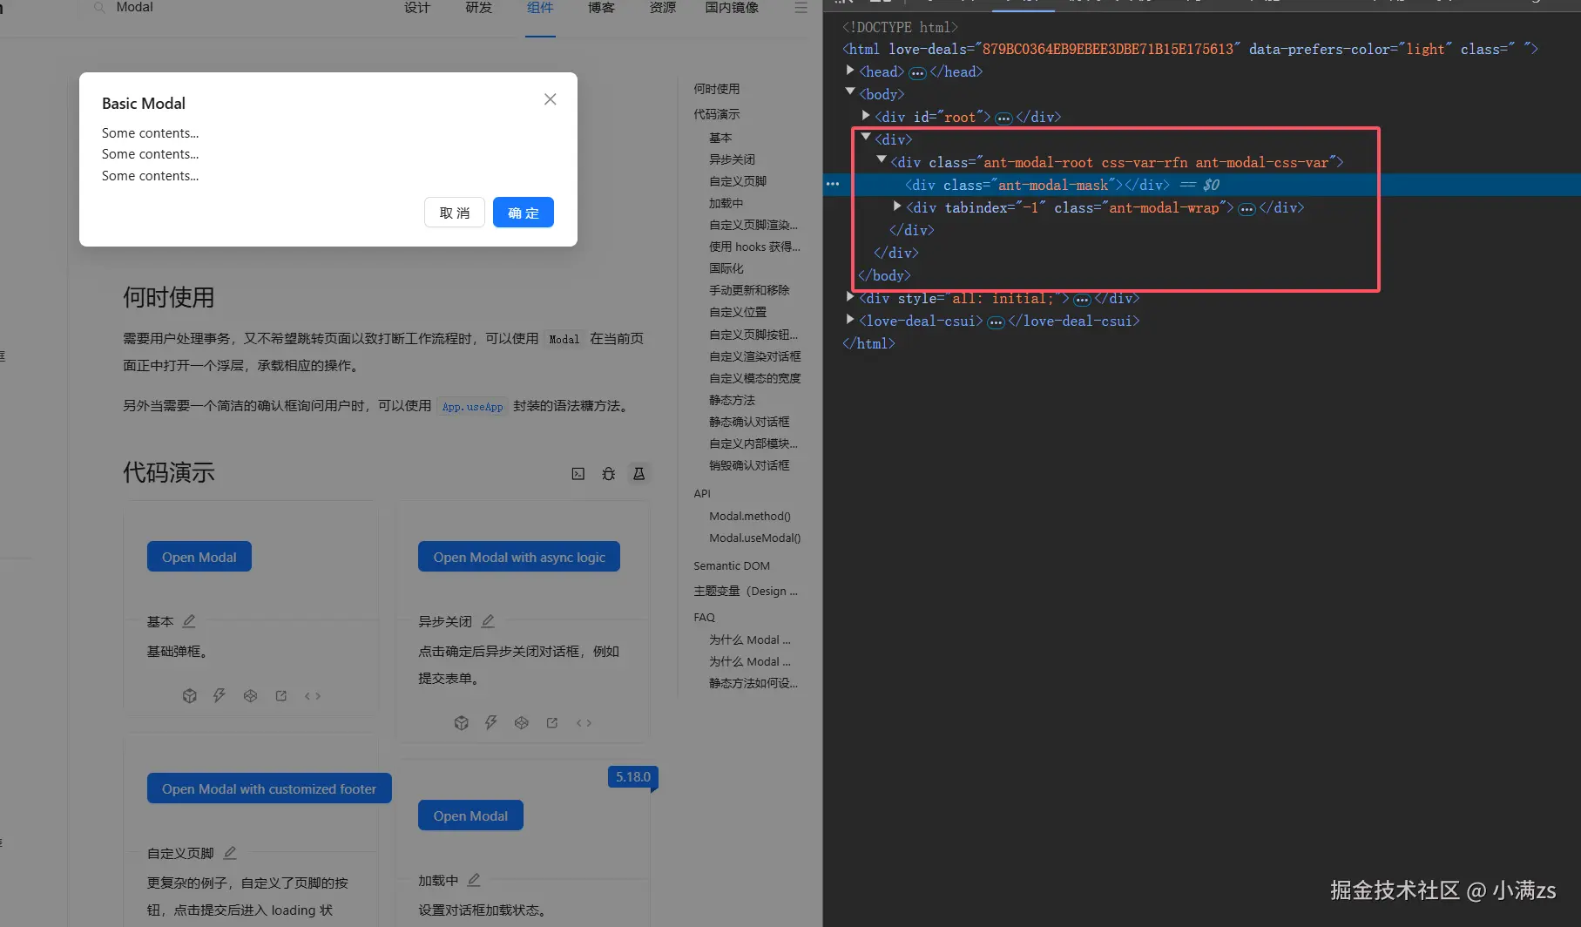This screenshot has height=927, width=1581.
Task: Jump to 代码演示 anchor in sidebar
Action: pos(716,114)
